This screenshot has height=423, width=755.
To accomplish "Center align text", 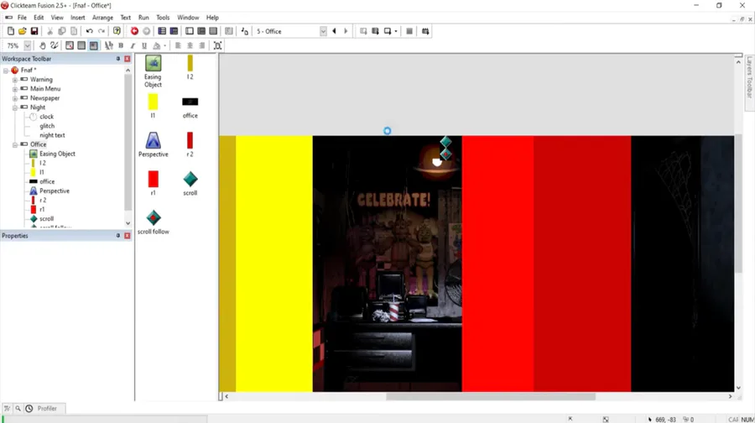I will 190,46.
